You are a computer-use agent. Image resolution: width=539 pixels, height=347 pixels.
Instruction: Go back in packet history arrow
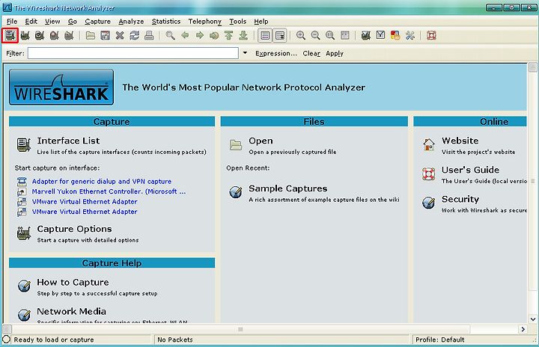[185, 35]
